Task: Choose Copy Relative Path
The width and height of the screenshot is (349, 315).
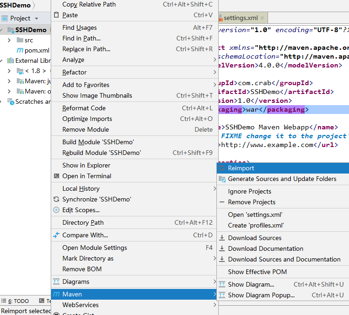Action: tap(134, 4)
